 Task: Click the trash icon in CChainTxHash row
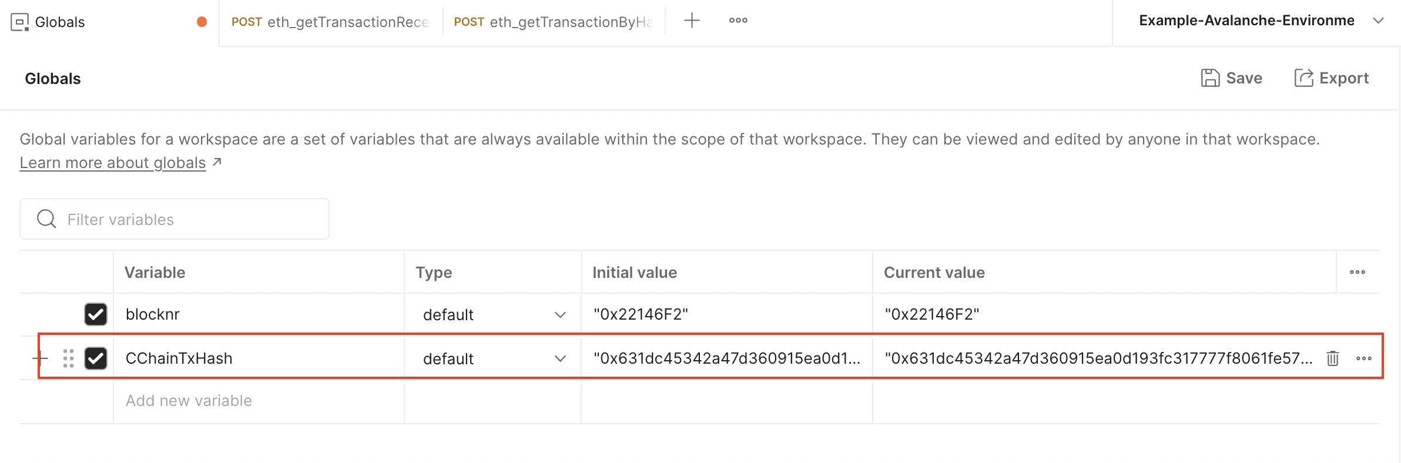click(1332, 358)
